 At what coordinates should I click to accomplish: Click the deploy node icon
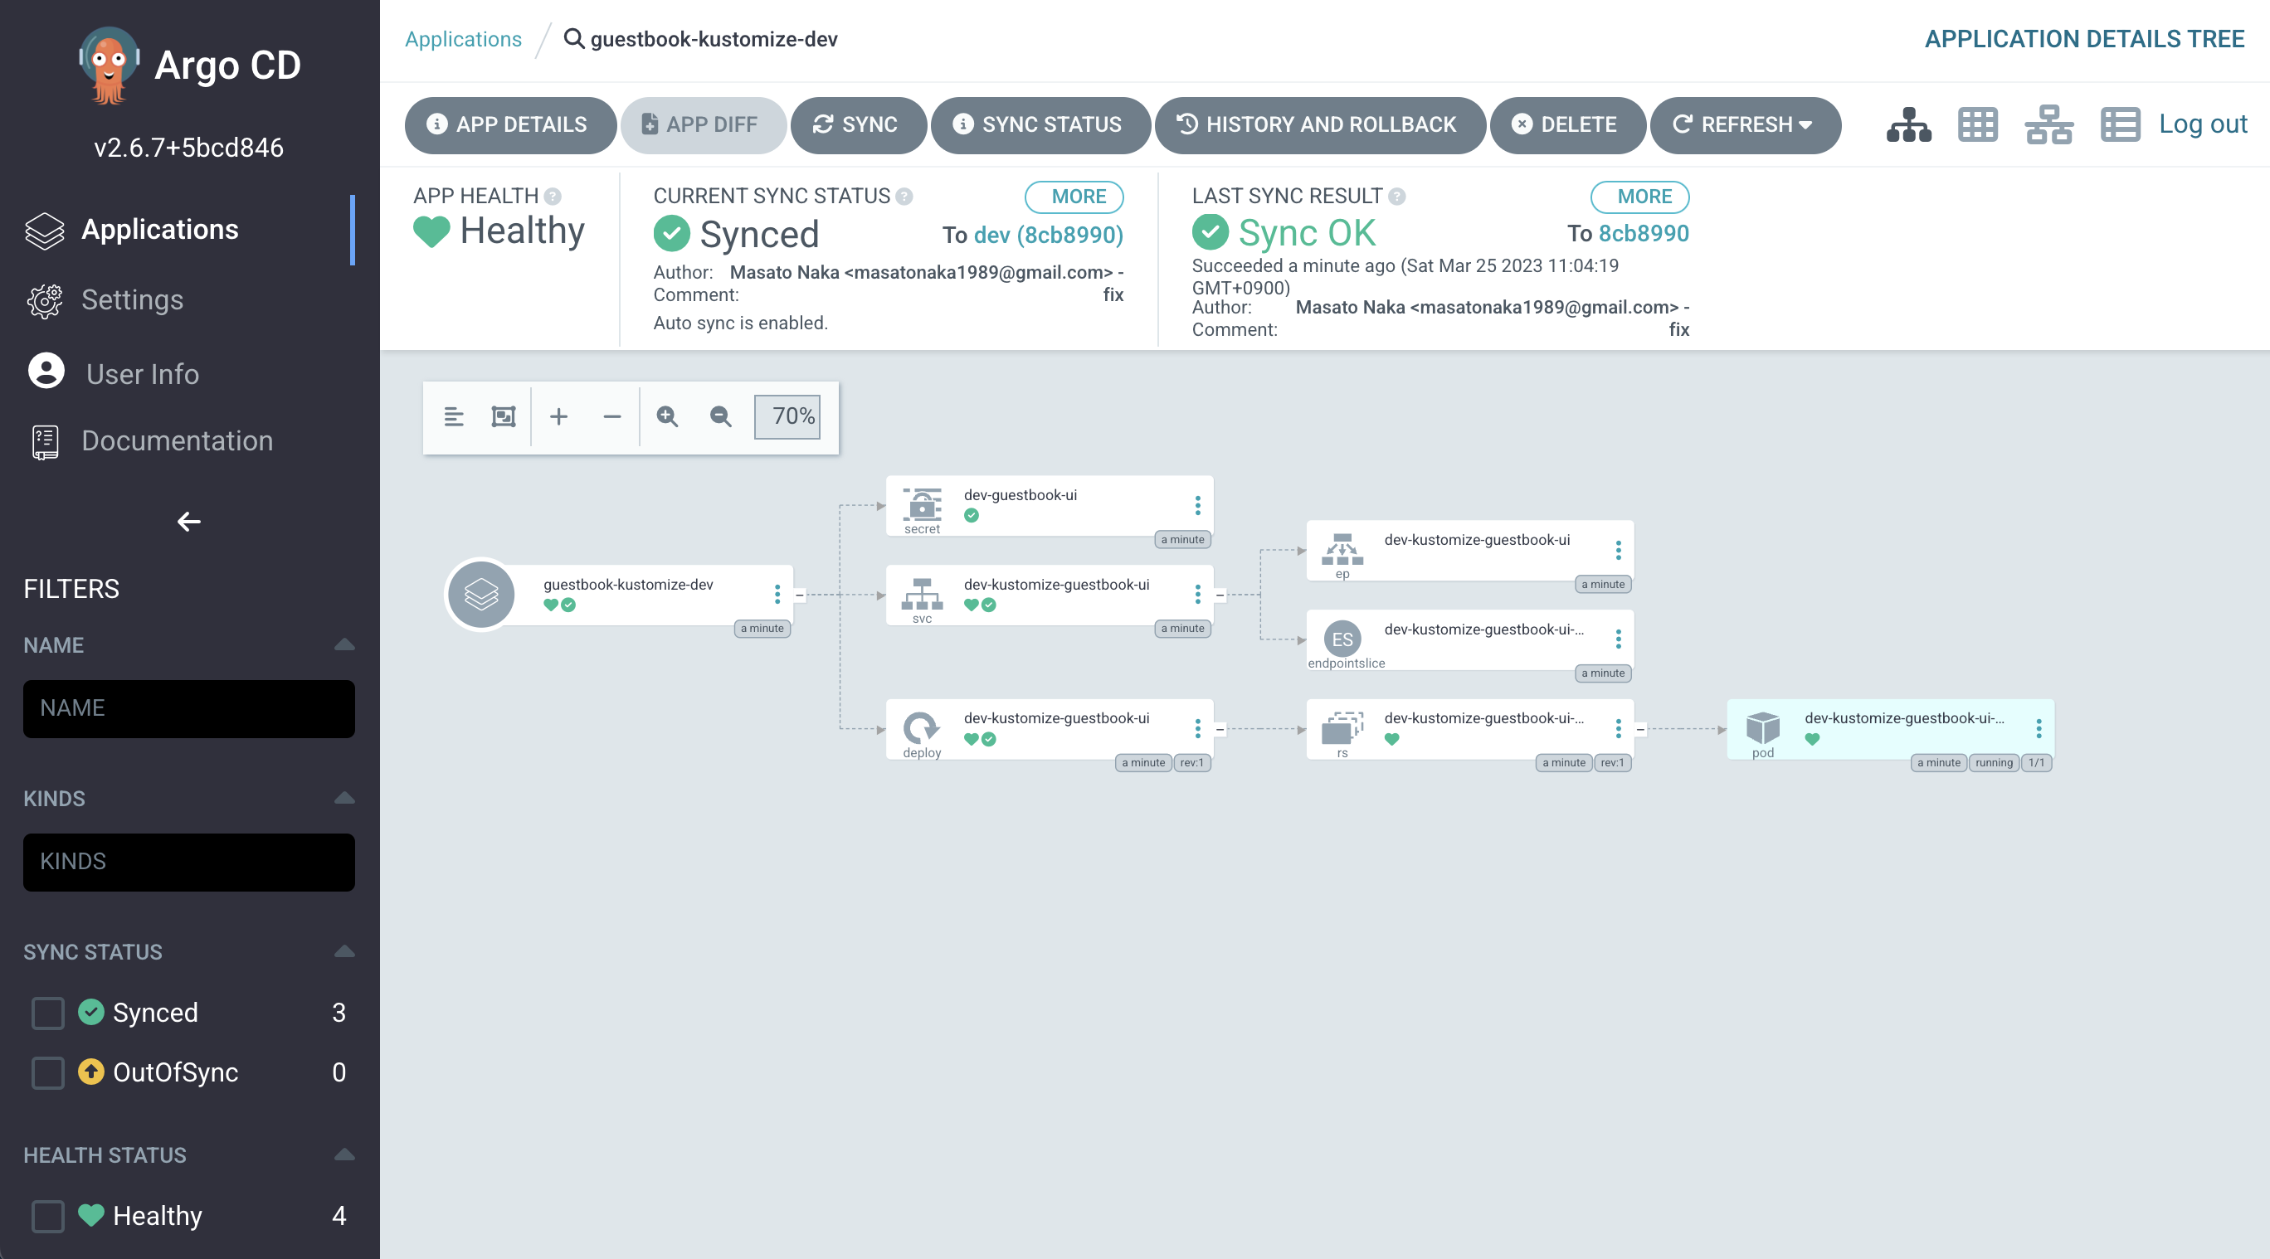point(922,729)
